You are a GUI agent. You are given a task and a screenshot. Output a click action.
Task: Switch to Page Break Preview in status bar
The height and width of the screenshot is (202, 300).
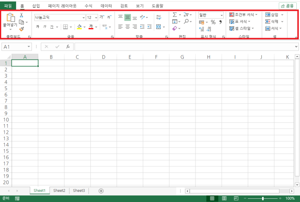click(x=236, y=198)
